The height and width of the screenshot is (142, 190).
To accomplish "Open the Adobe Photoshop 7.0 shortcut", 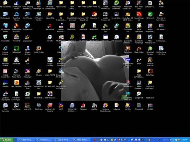I will pos(150,39).
